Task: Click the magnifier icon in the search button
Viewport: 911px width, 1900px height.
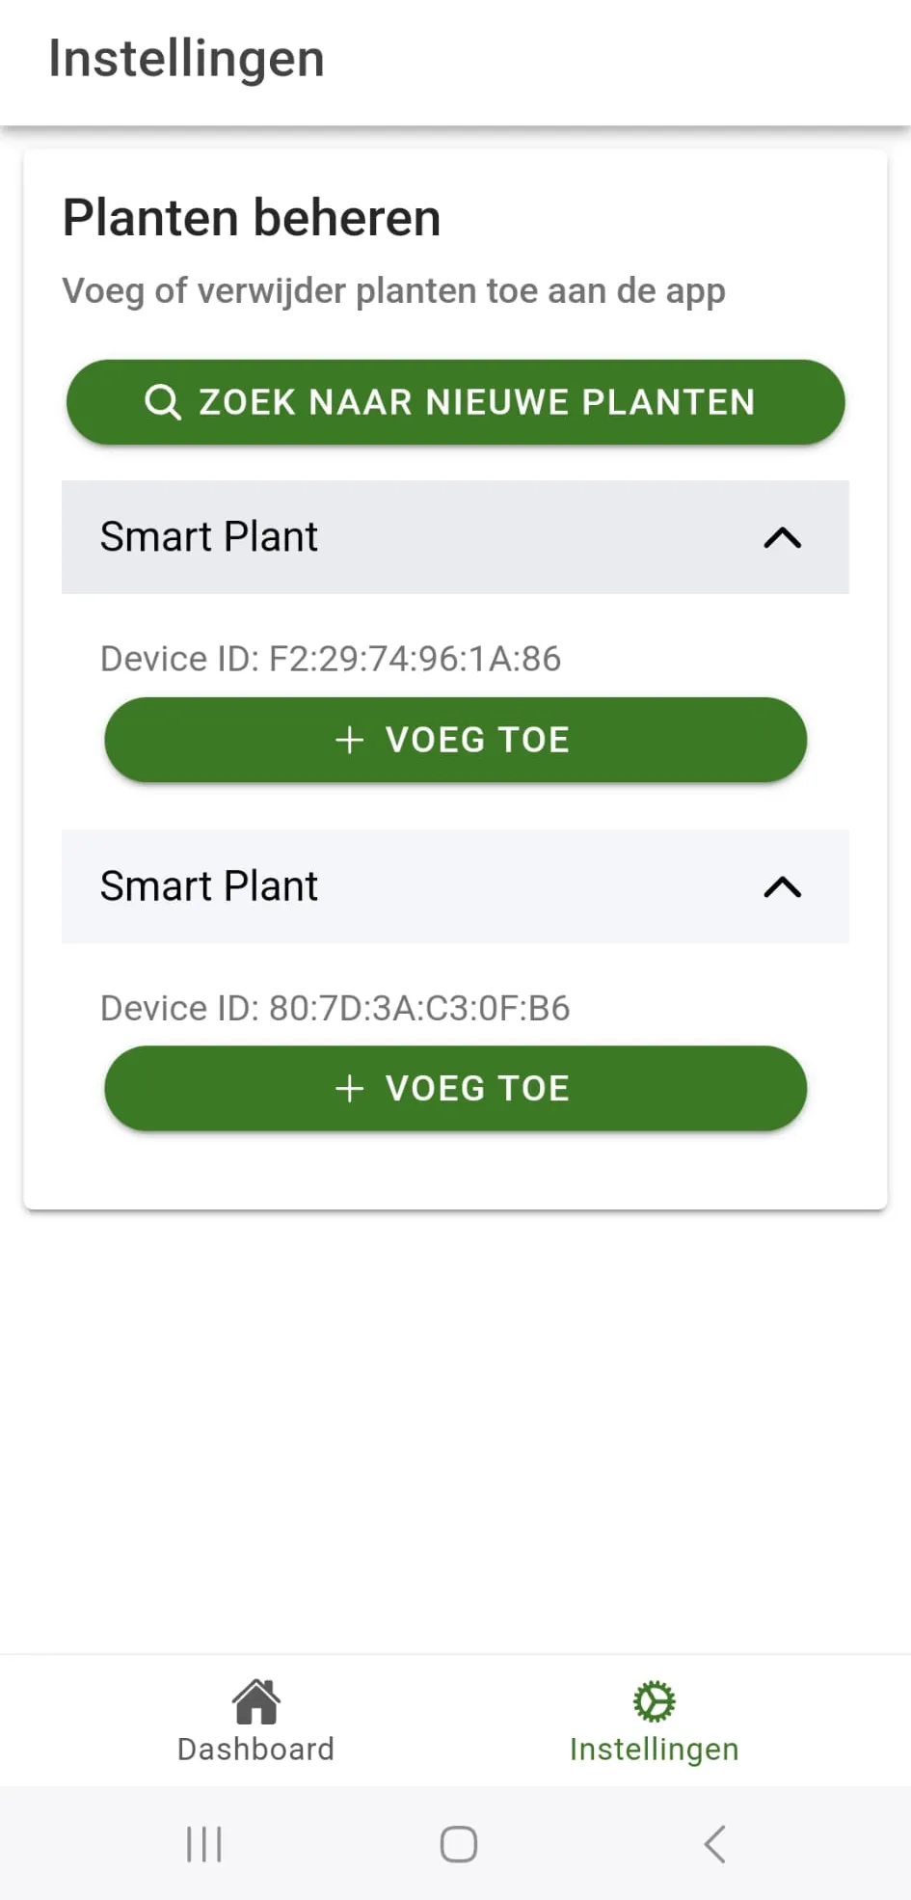Action: (x=162, y=401)
